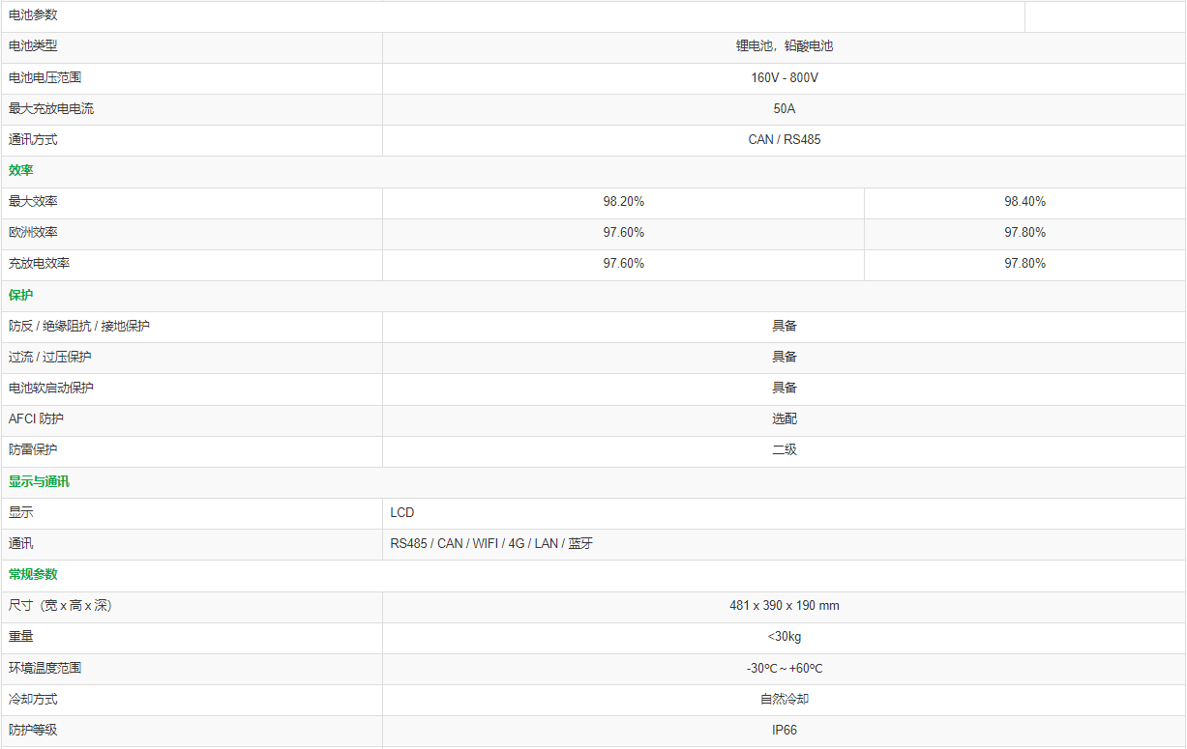Click the green 常规参数 section header
Viewport: 1187px width, 749px height.
pyautogui.click(x=33, y=574)
